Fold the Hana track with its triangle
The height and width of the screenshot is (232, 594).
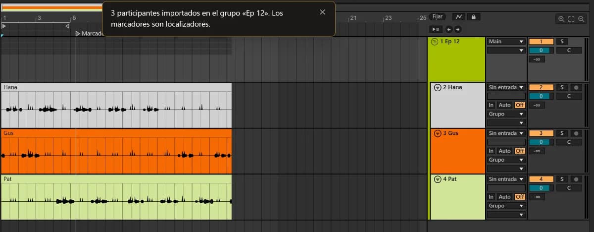coord(437,88)
